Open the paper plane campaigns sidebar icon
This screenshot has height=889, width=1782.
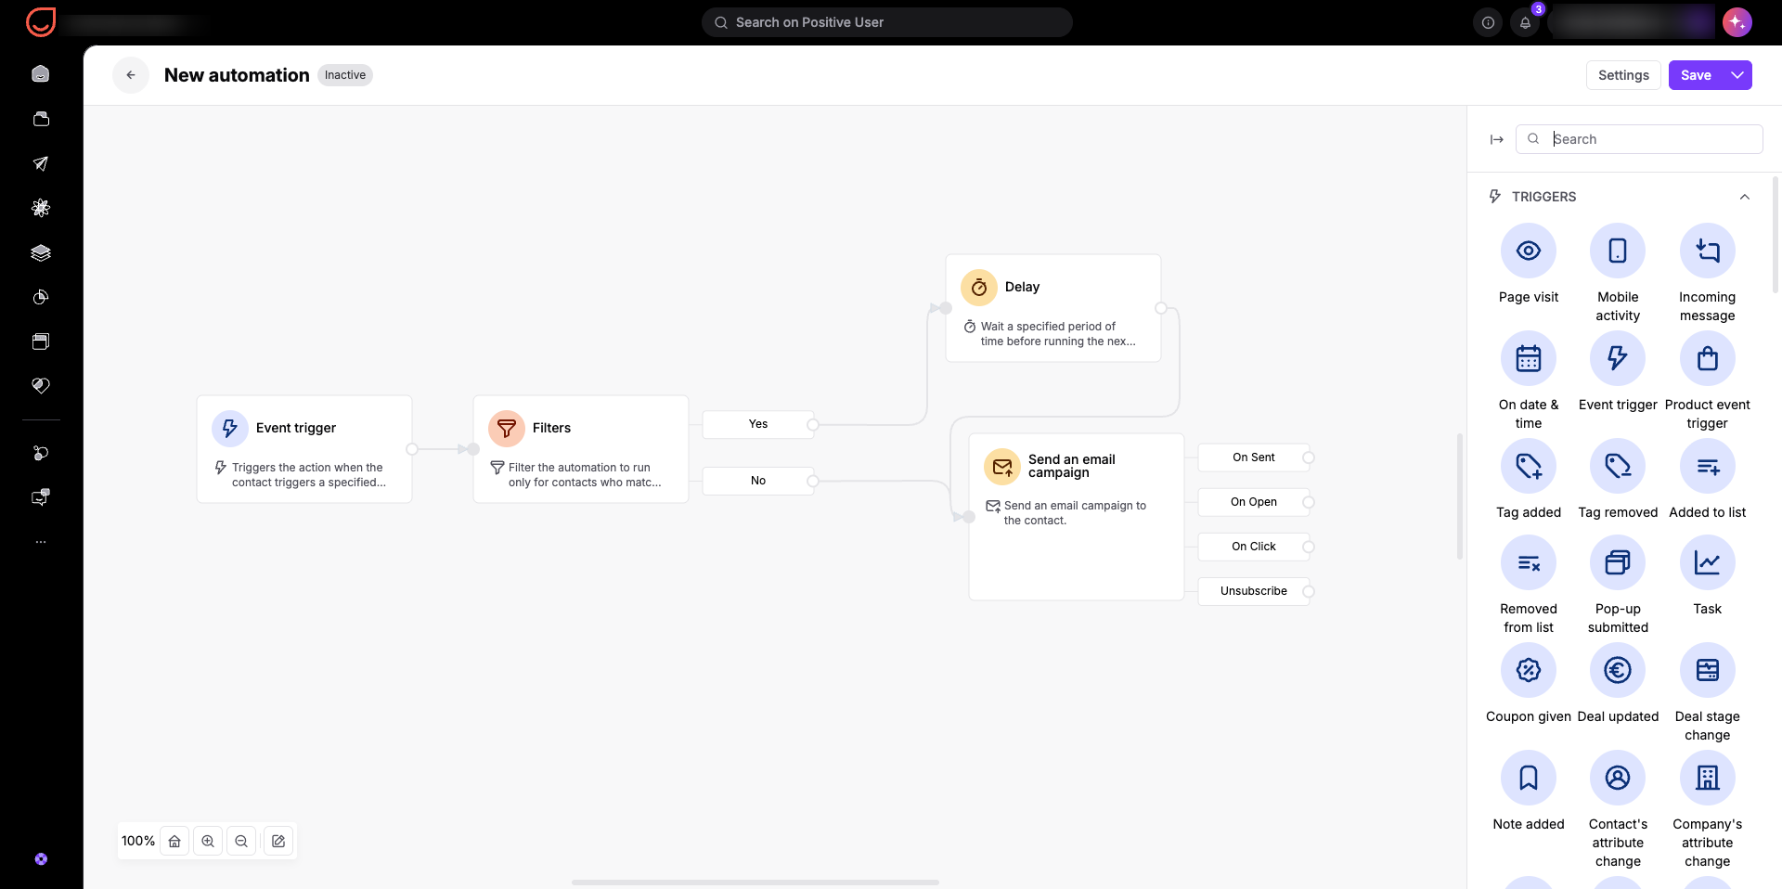(41, 163)
